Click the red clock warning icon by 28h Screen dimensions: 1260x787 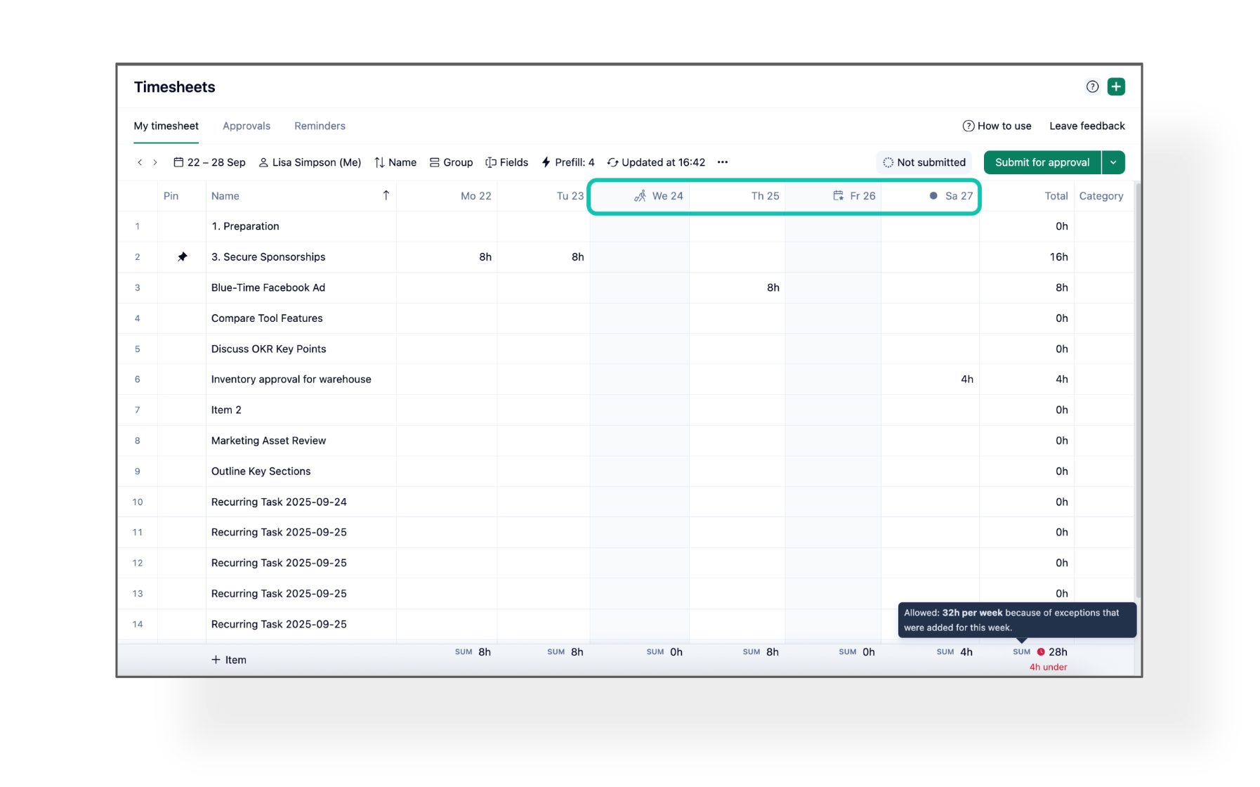tap(1041, 652)
